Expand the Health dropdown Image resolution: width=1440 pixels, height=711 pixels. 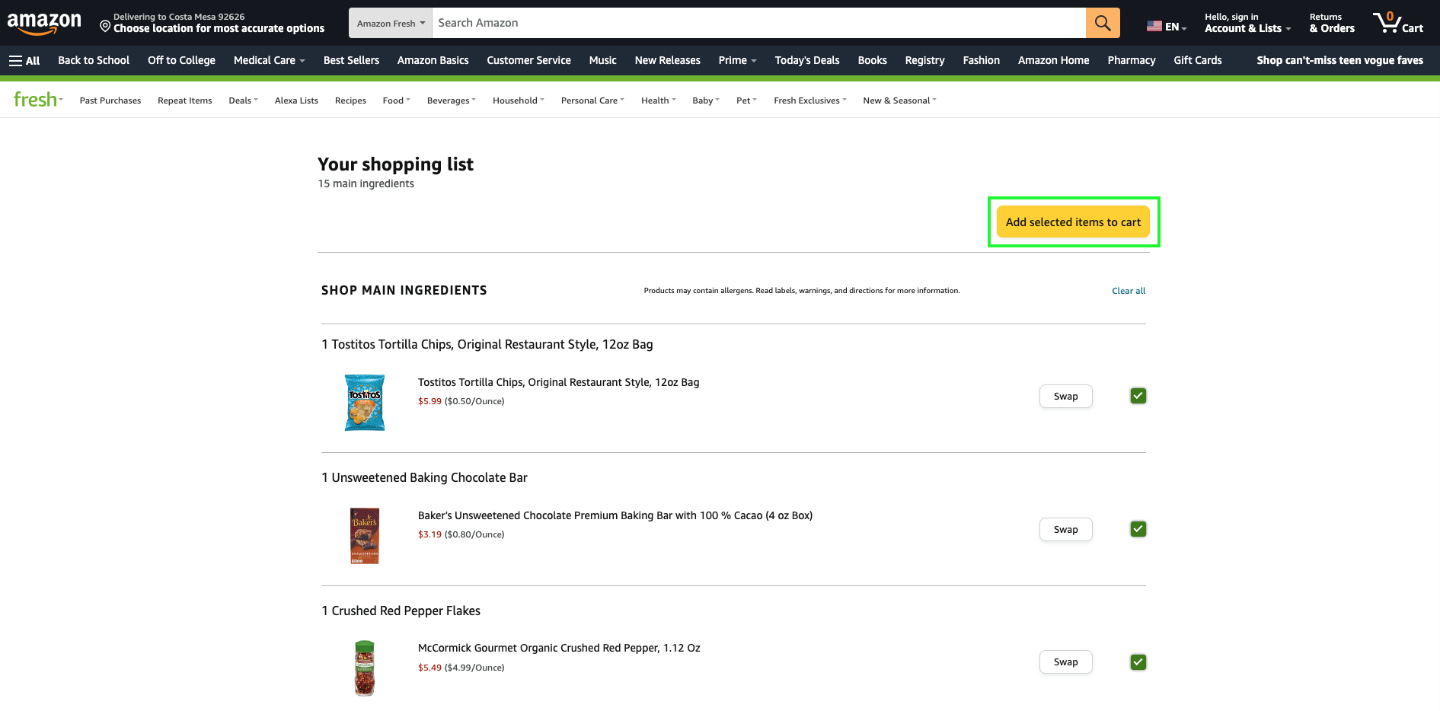pyautogui.click(x=658, y=100)
